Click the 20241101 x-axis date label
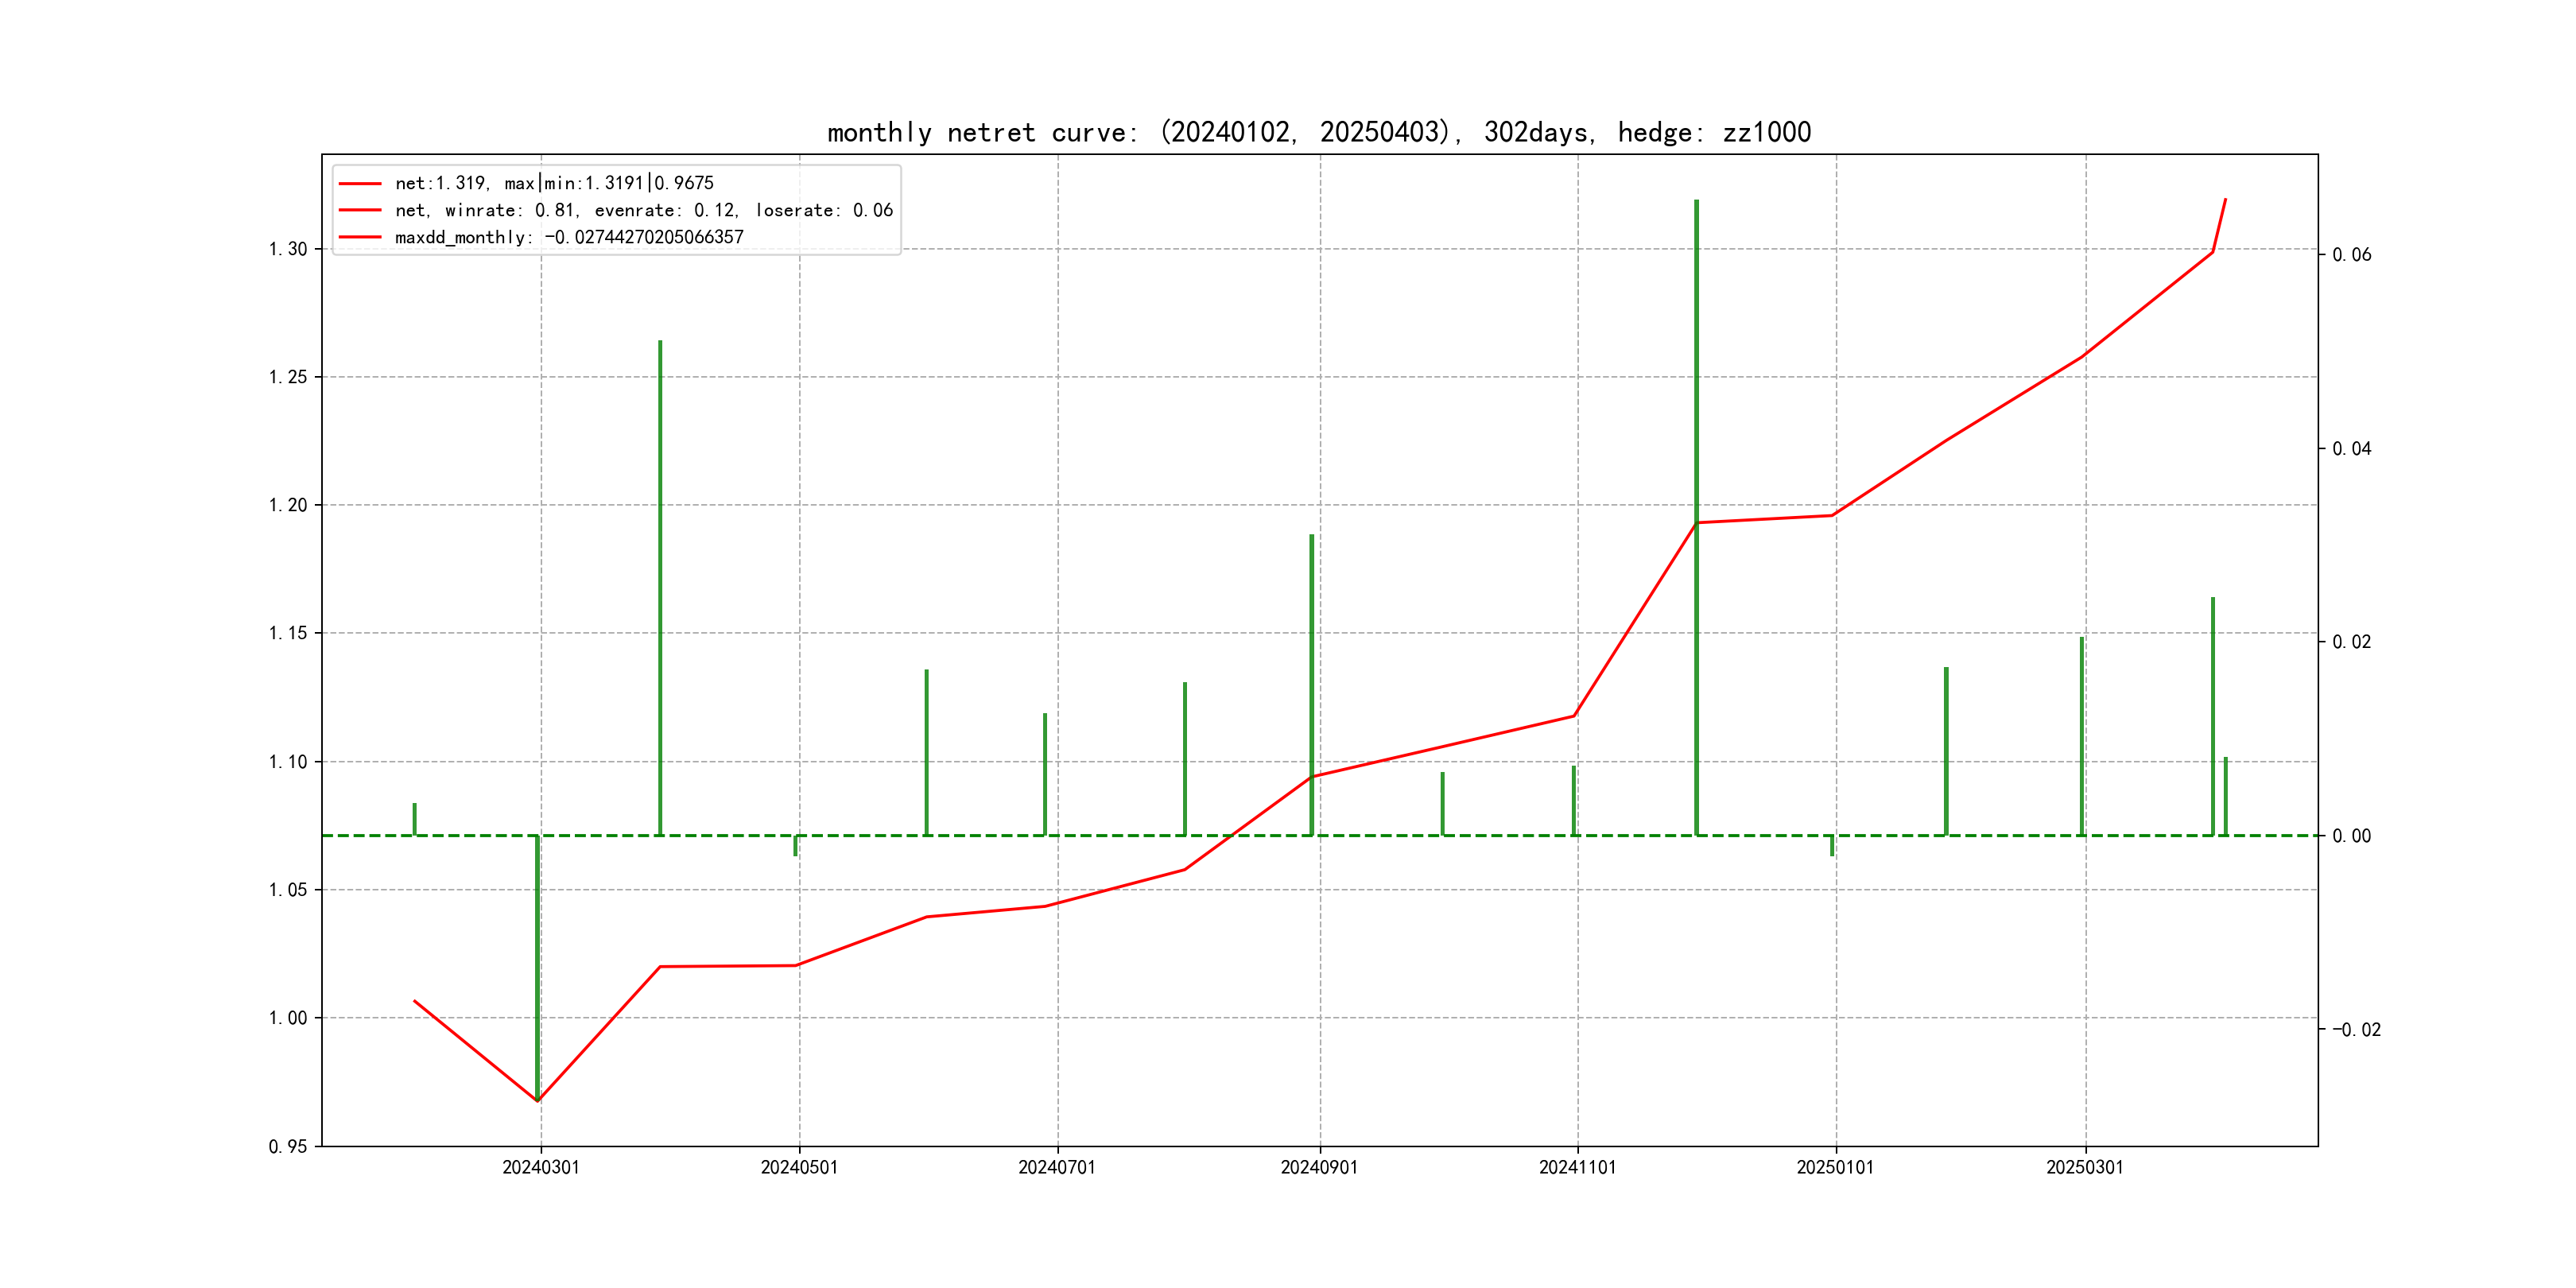 point(1577,1167)
